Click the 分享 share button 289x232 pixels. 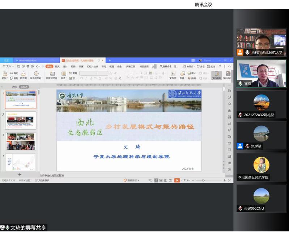pyautogui.click(x=201, y=66)
